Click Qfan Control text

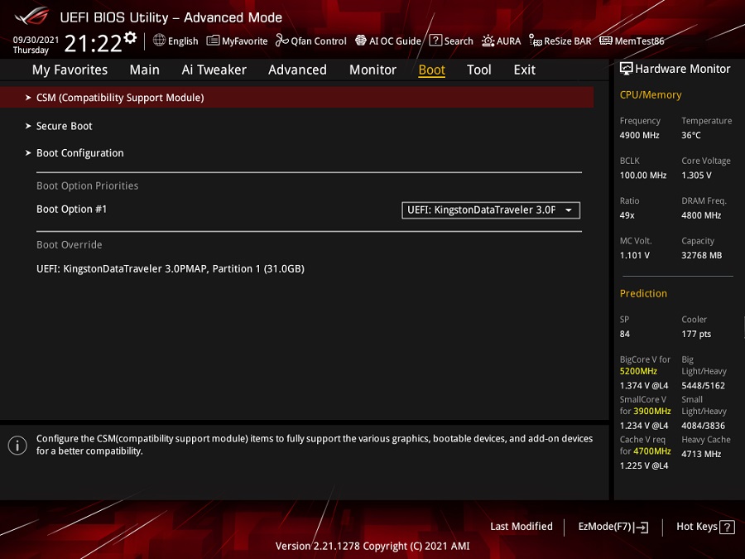[319, 41]
